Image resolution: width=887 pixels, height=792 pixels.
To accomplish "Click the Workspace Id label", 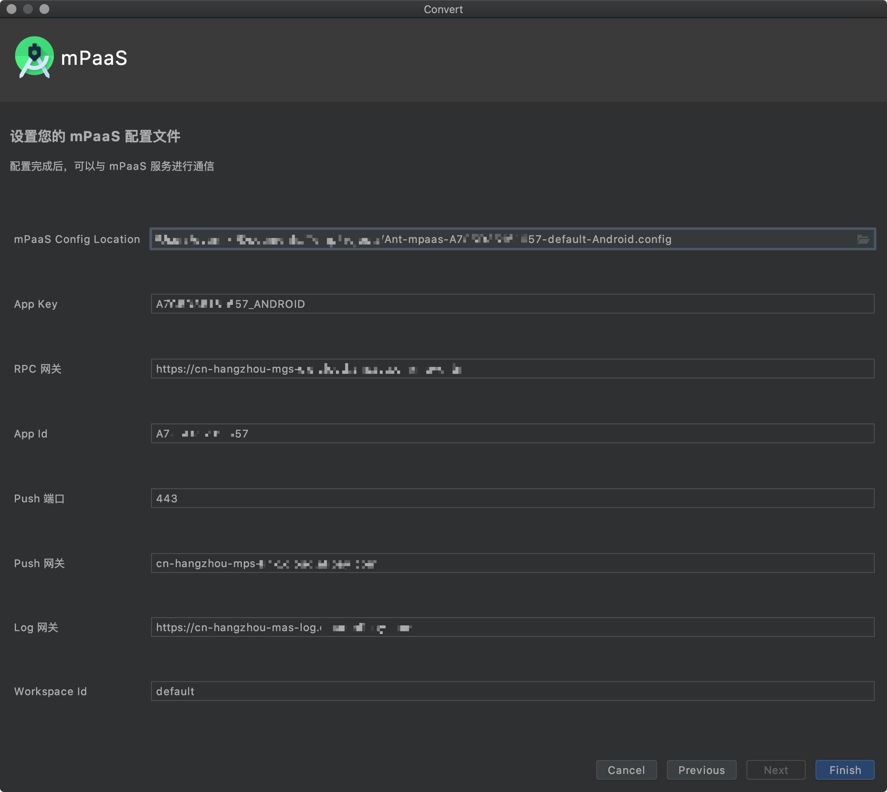I will 51,691.
